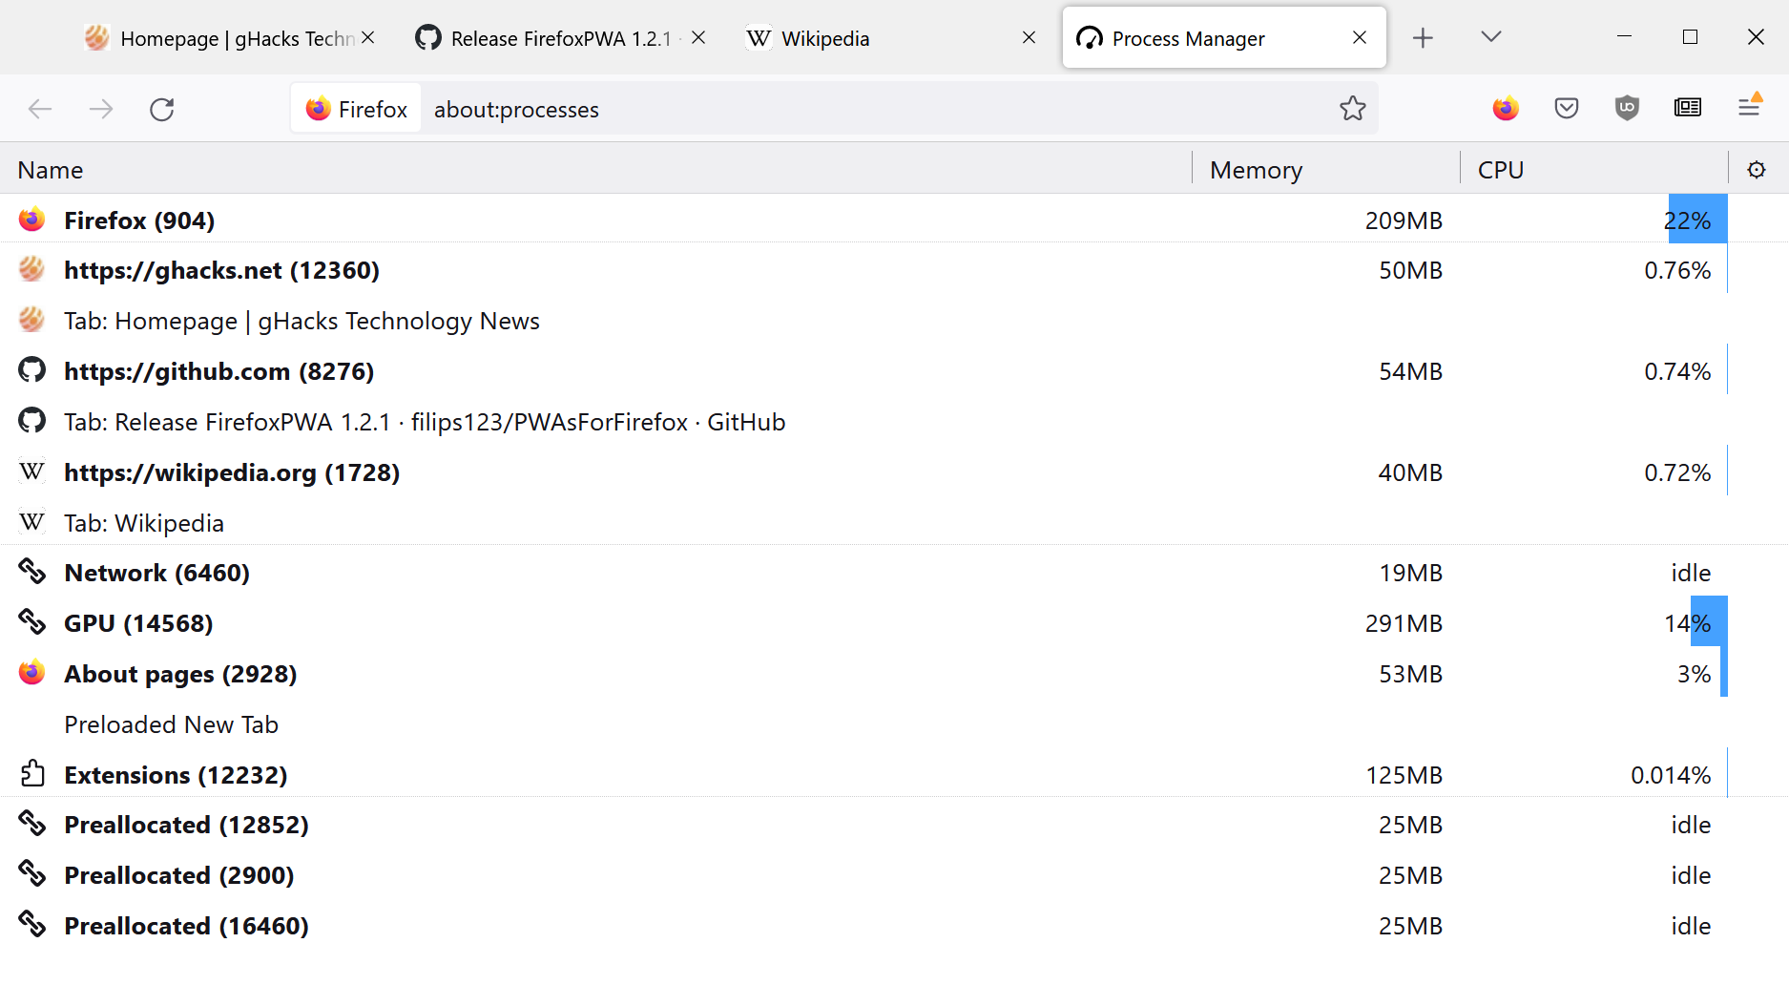Open the Firefox application menu
Viewport: 1789px width, 1006px height.
(x=1749, y=107)
